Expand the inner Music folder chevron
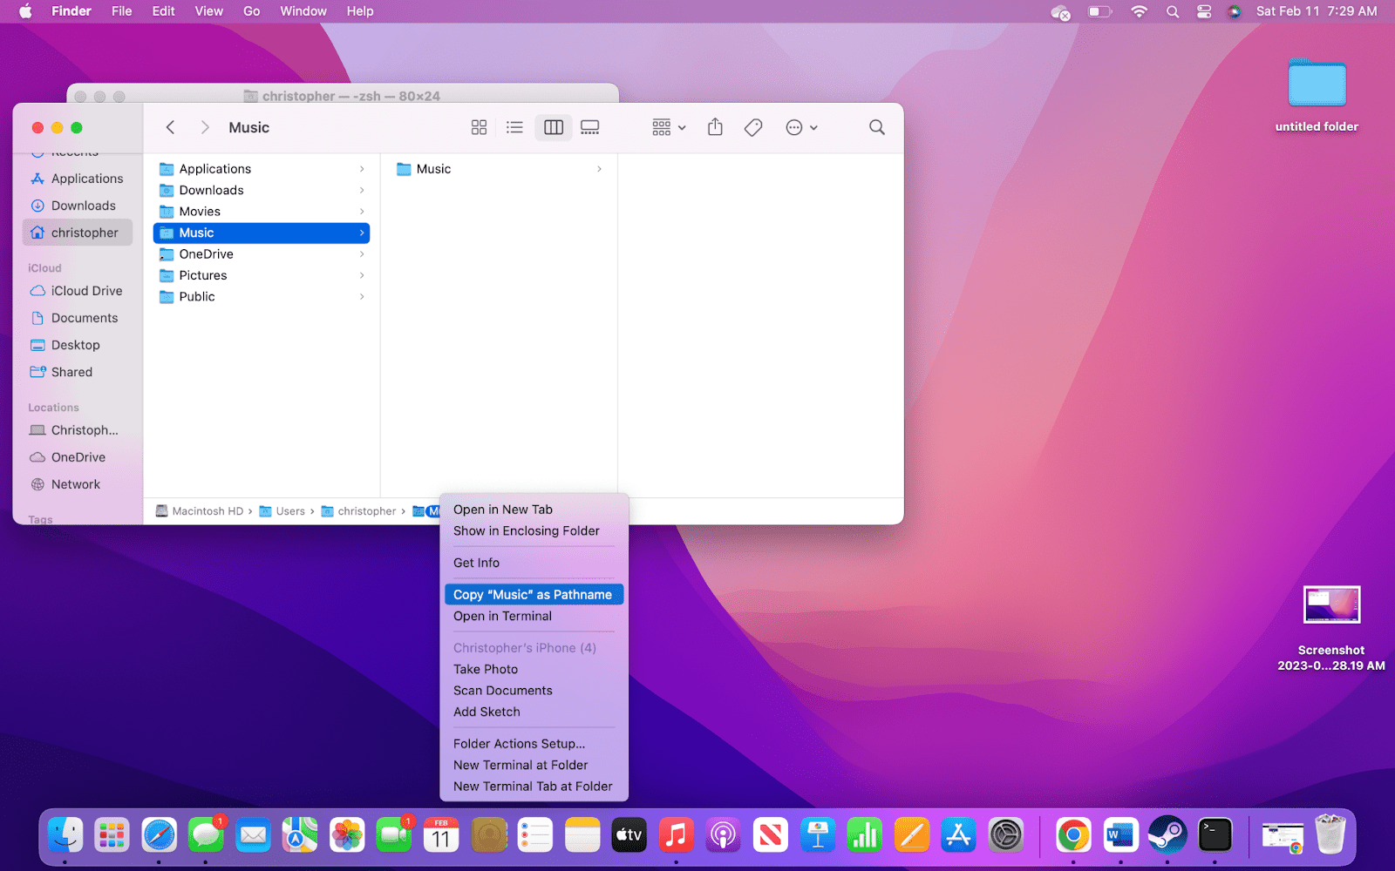Viewport: 1395px width, 871px height. click(x=599, y=169)
